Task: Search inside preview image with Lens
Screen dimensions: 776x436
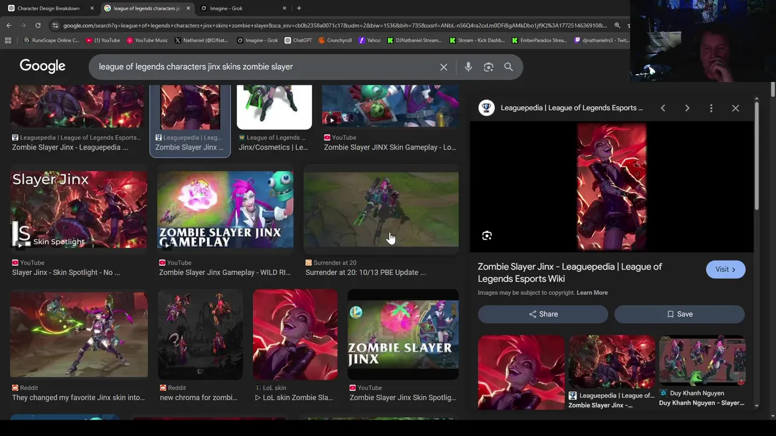Action: point(487,236)
